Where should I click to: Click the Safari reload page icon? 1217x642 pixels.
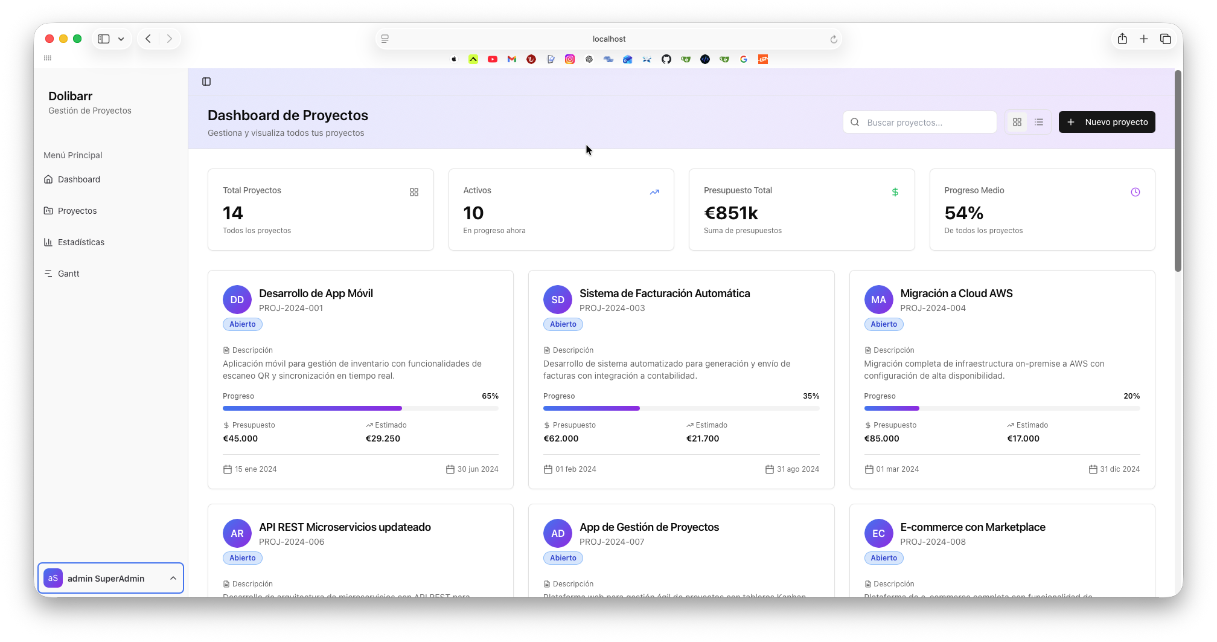click(834, 39)
